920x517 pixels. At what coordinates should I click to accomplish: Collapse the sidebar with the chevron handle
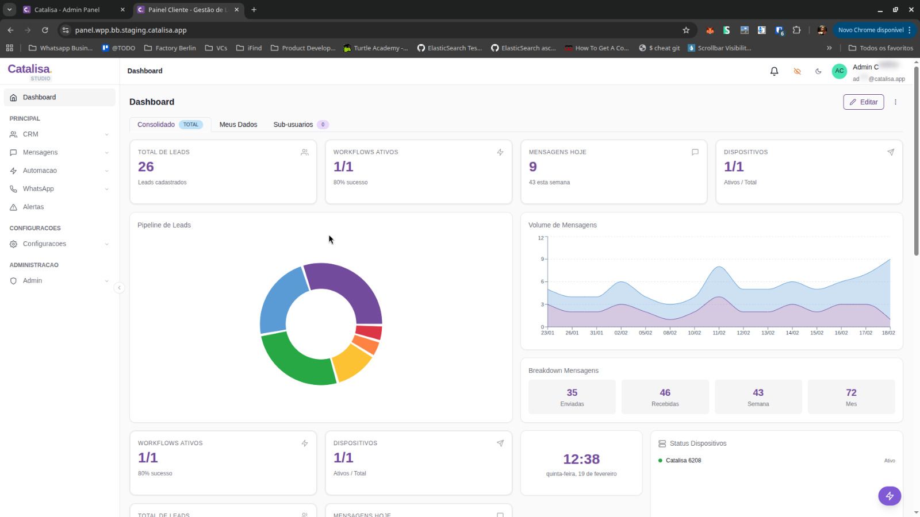click(120, 287)
